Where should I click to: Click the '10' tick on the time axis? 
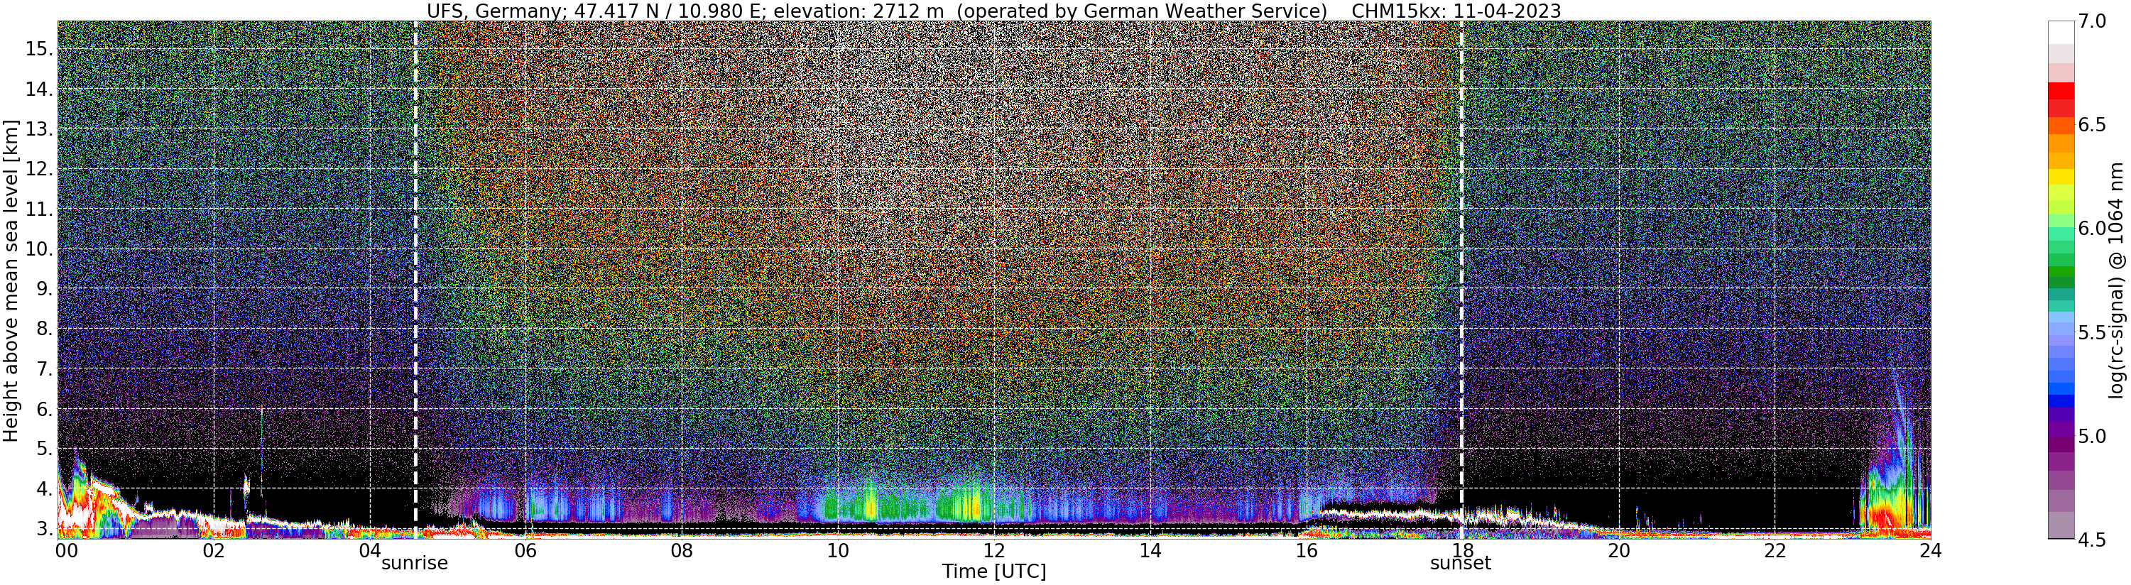[838, 550]
